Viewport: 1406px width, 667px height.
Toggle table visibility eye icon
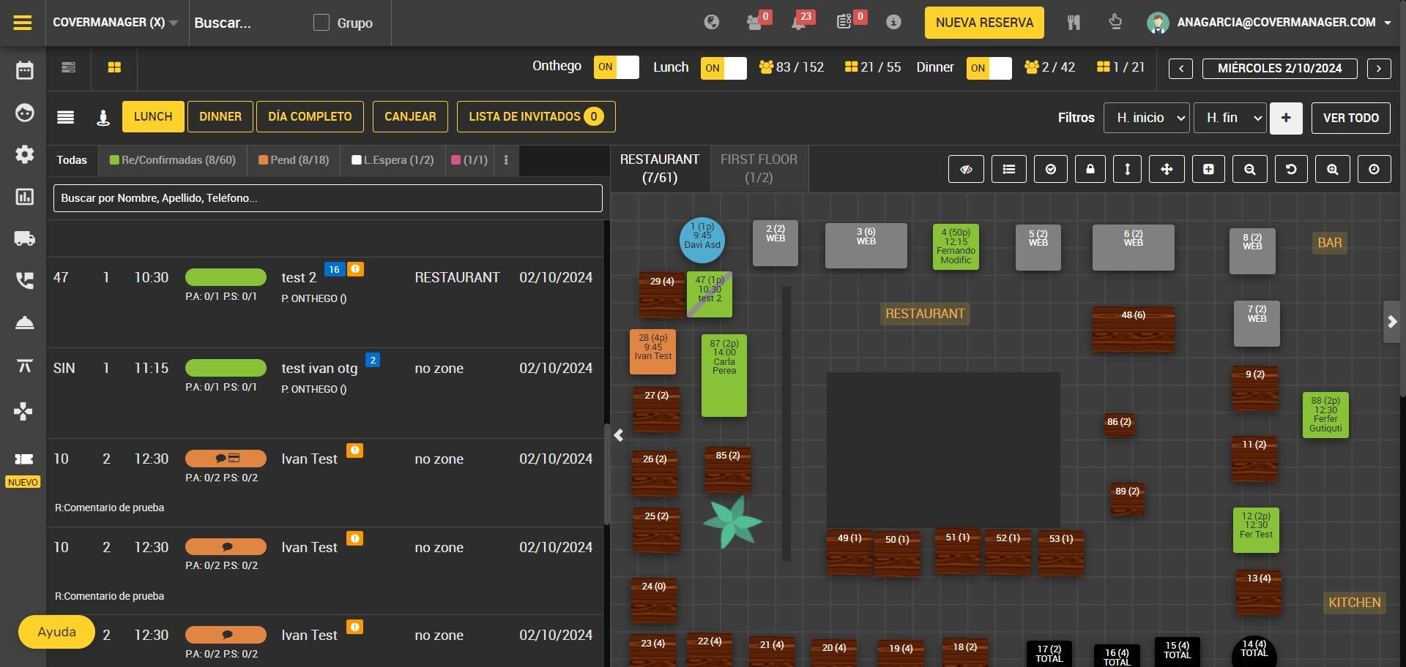[966, 170]
